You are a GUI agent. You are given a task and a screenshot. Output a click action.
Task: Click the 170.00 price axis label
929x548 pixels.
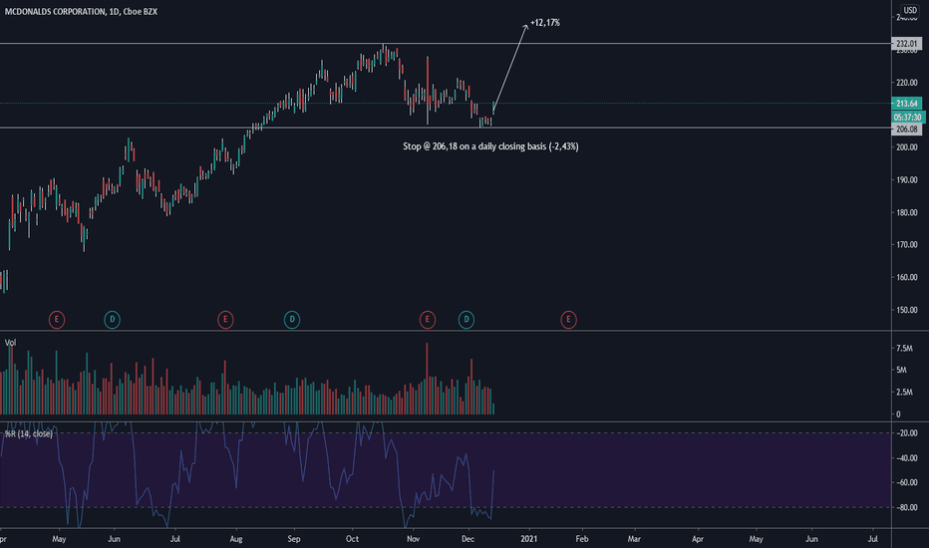pyautogui.click(x=907, y=244)
